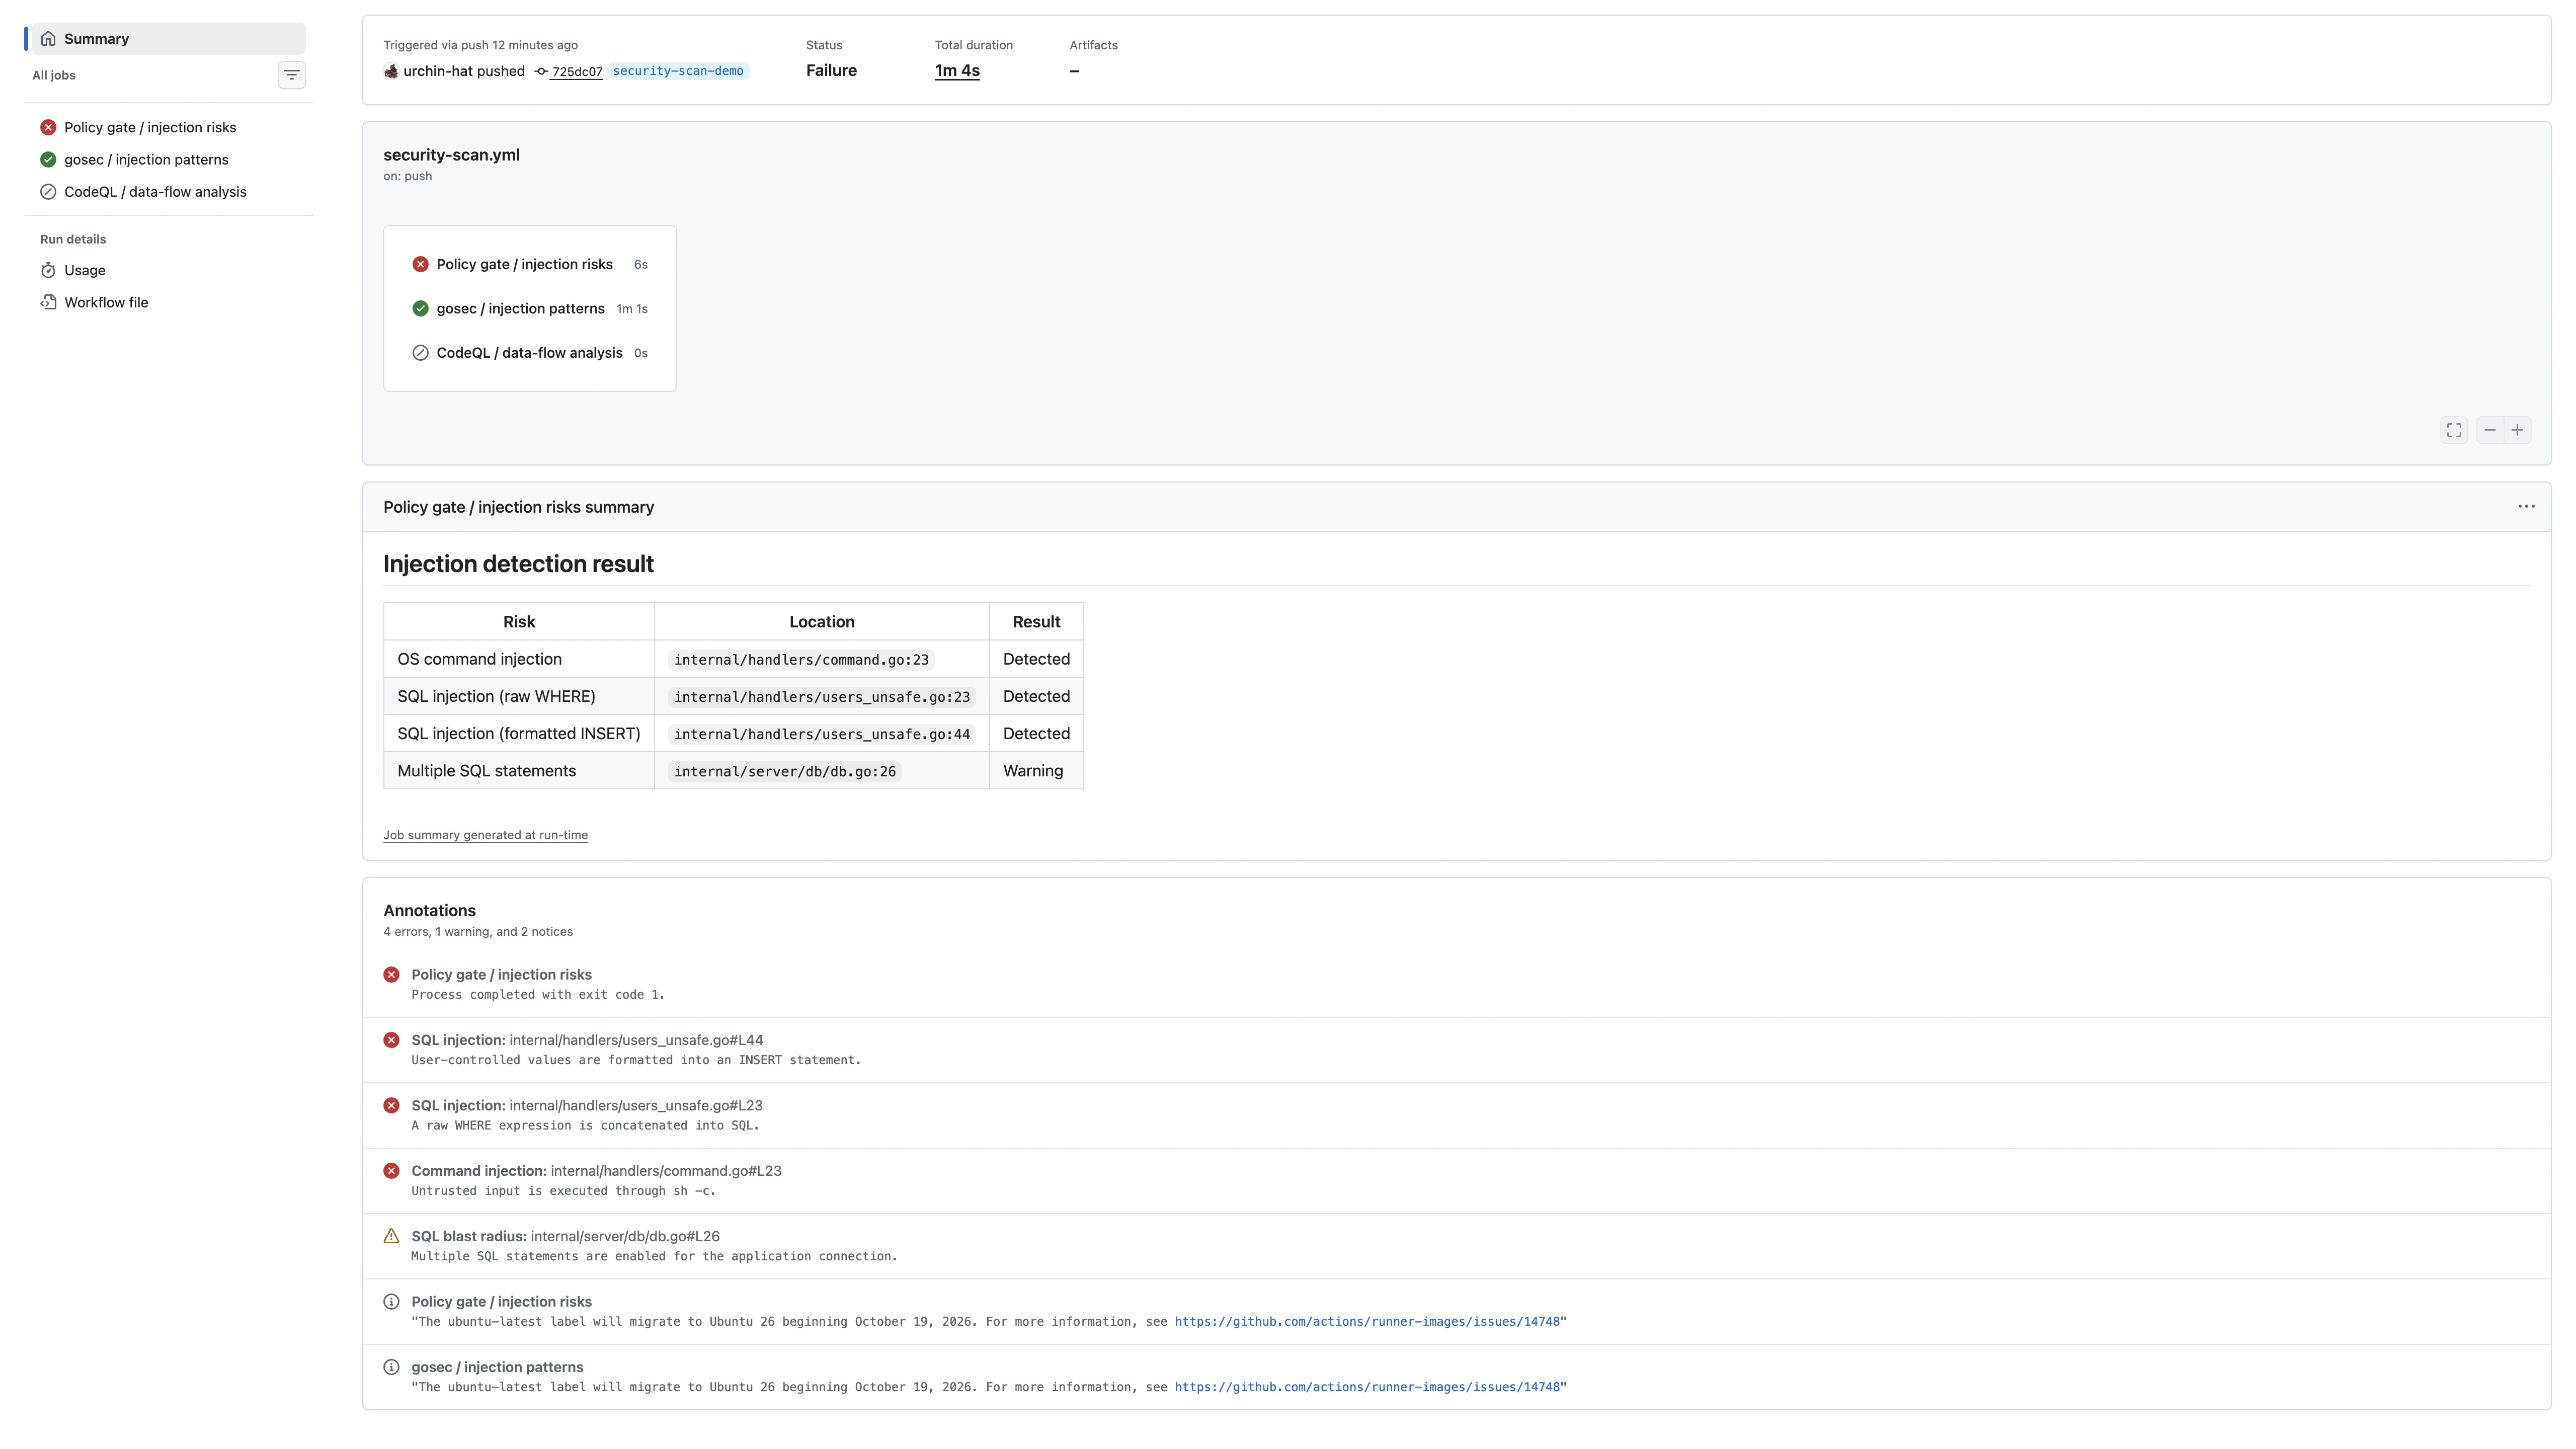The image size is (2576, 1449).
Task: Click the security-scan-demo branch label
Action: coord(678,71)
